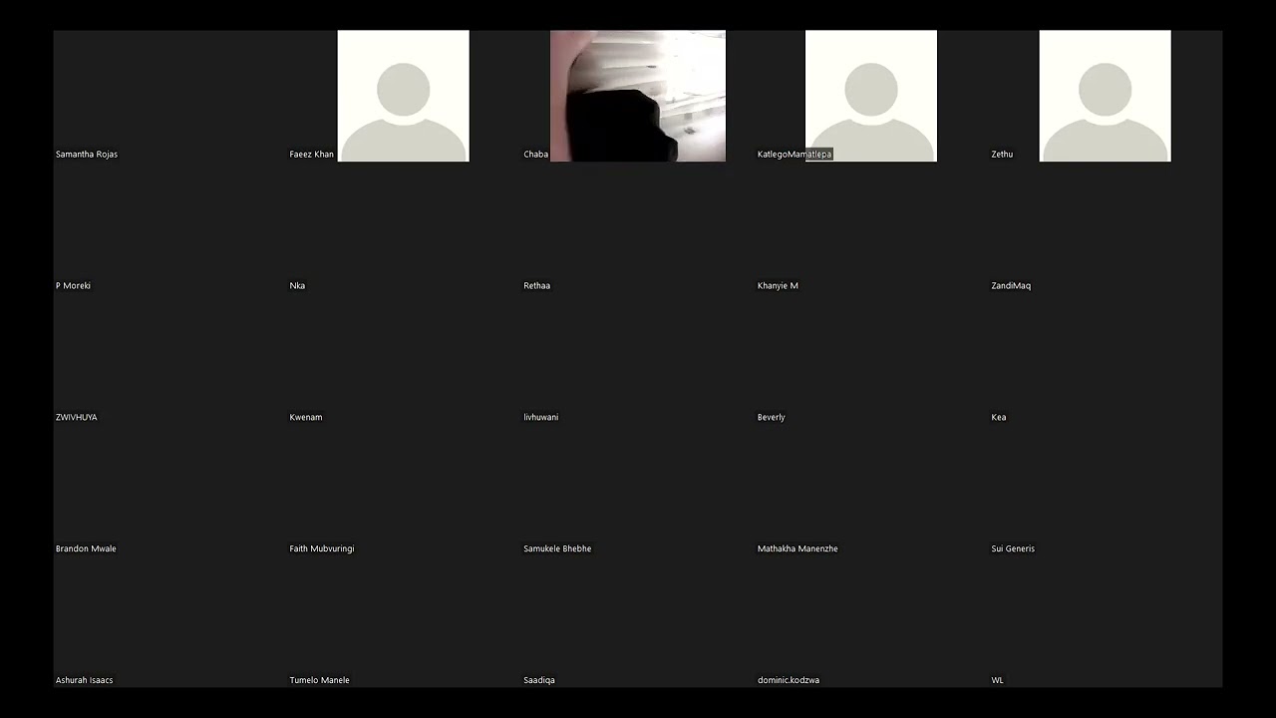The height and width of the screenshot is (718, 1276).
Task: Click the name label Chaba
Action: tap(535, 155)
